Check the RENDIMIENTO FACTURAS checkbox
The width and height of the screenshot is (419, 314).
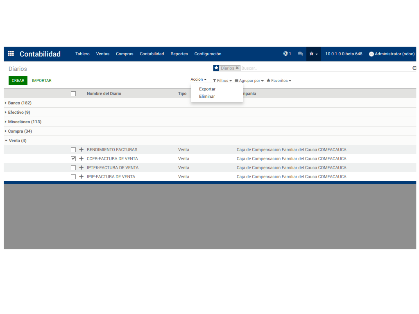[73, 150]
